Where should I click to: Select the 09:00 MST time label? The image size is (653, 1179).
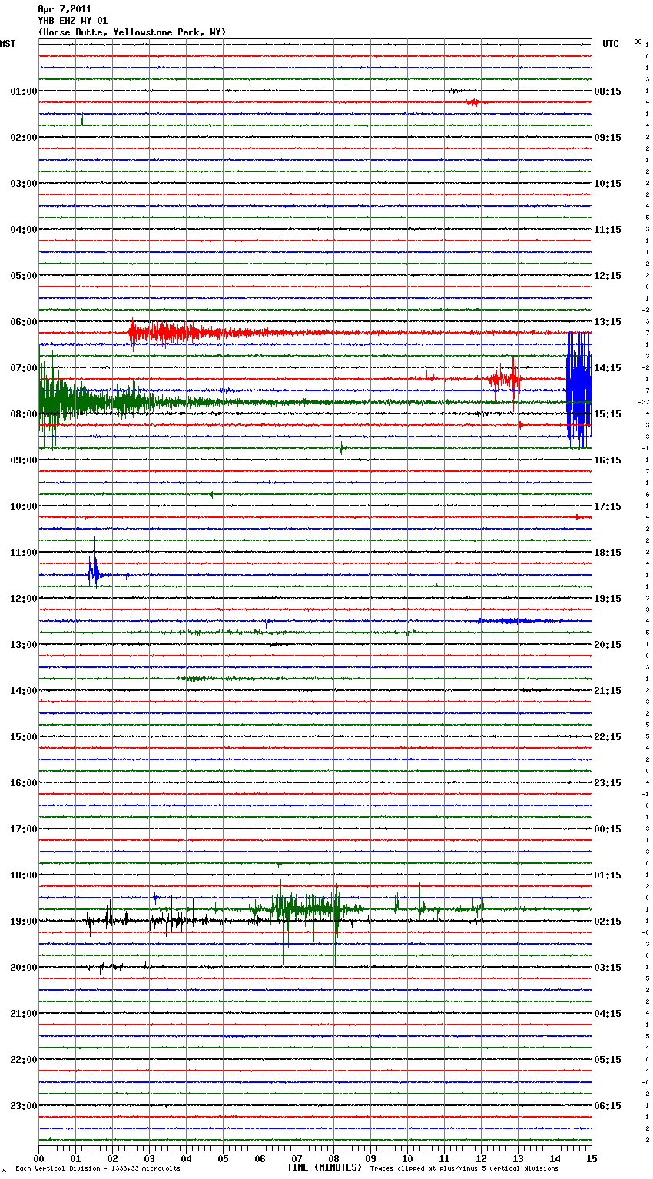(24, 460)
